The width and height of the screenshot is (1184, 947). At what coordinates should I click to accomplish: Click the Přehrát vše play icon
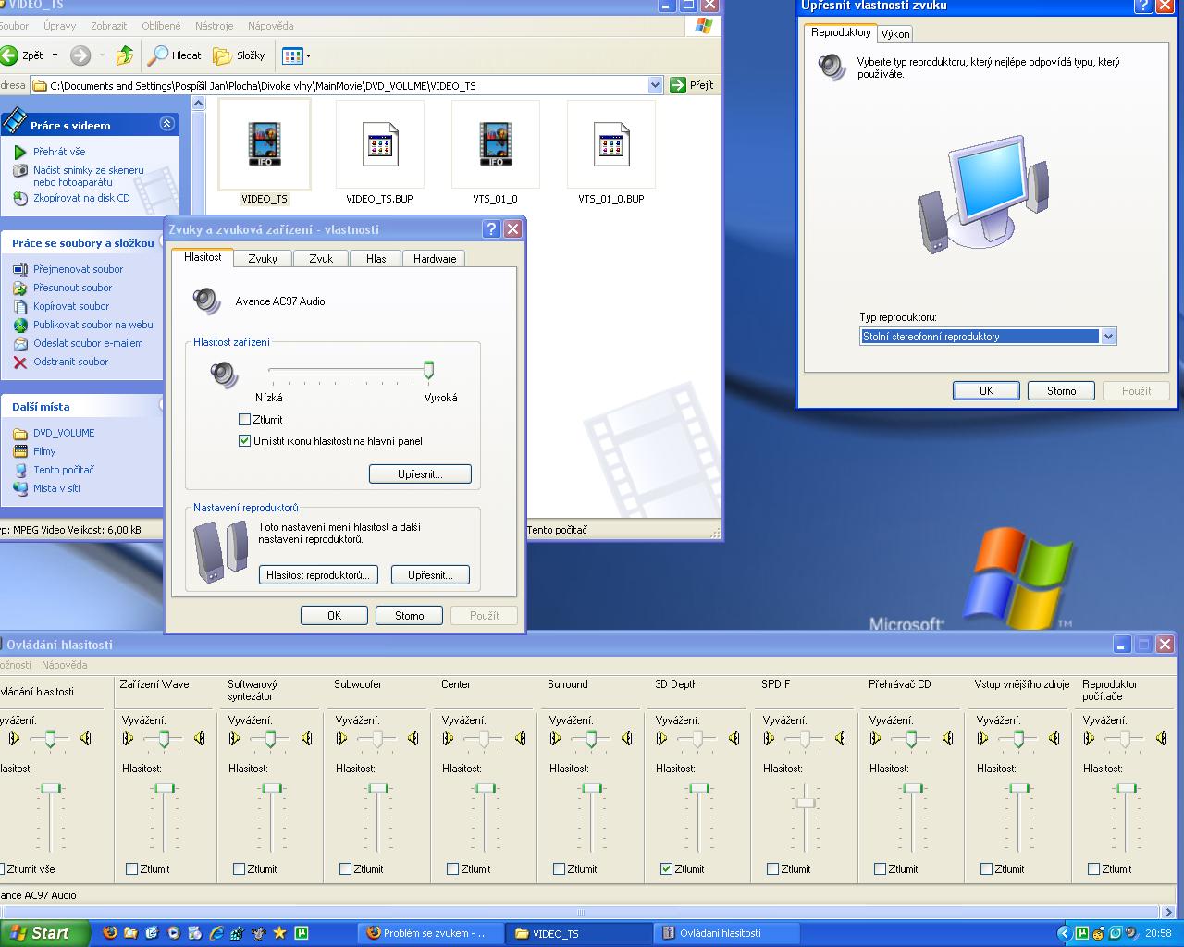(20, 152)
